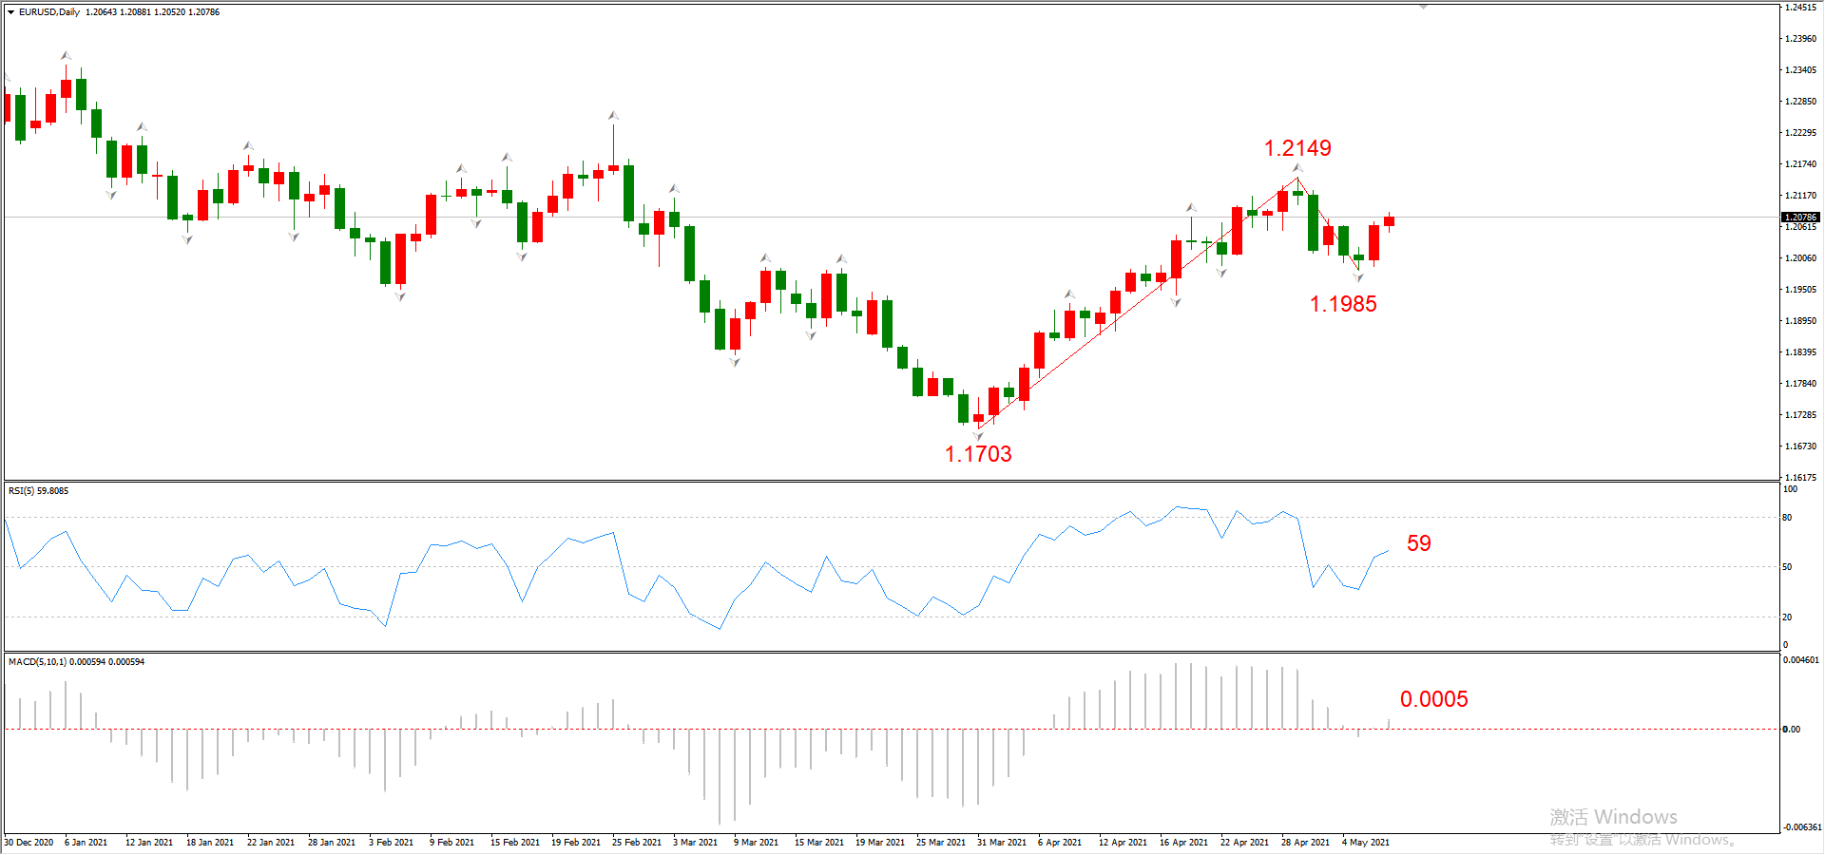1825x855 pixels.
Task: Click the 15 Mar 2021 date label
Action: 819,843
